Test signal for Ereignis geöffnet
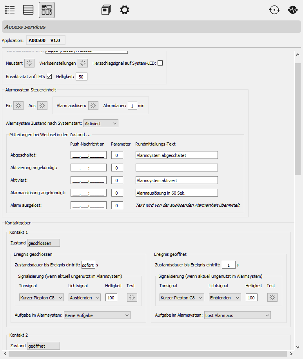This screenshot has width=303, height=359. [272, 297]
